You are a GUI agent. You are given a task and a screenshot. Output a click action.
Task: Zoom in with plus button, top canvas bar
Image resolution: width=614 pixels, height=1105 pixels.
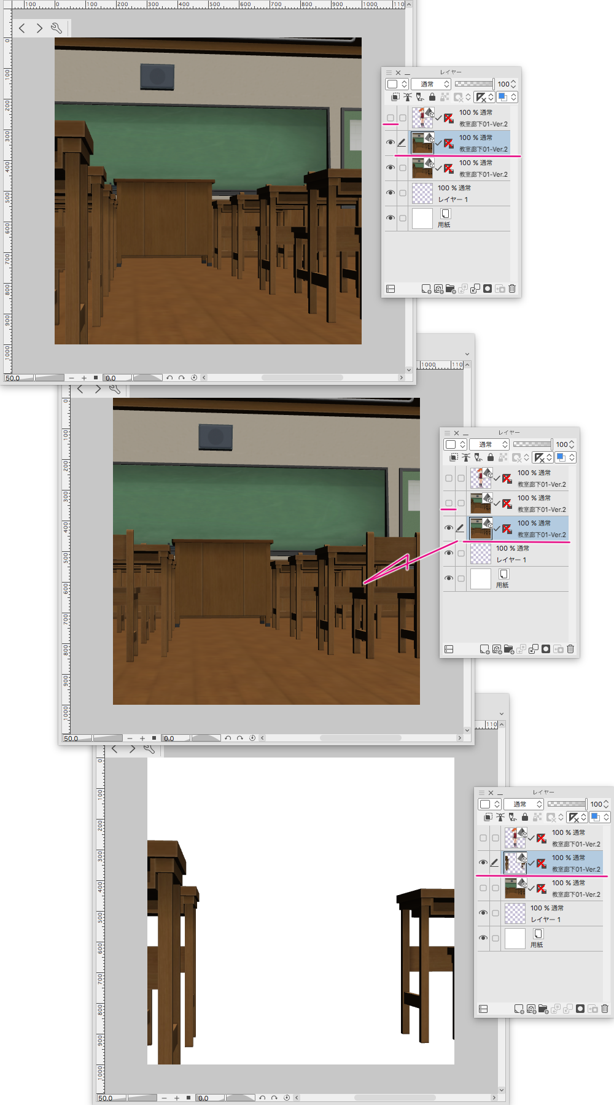click(x=84, y=378)
